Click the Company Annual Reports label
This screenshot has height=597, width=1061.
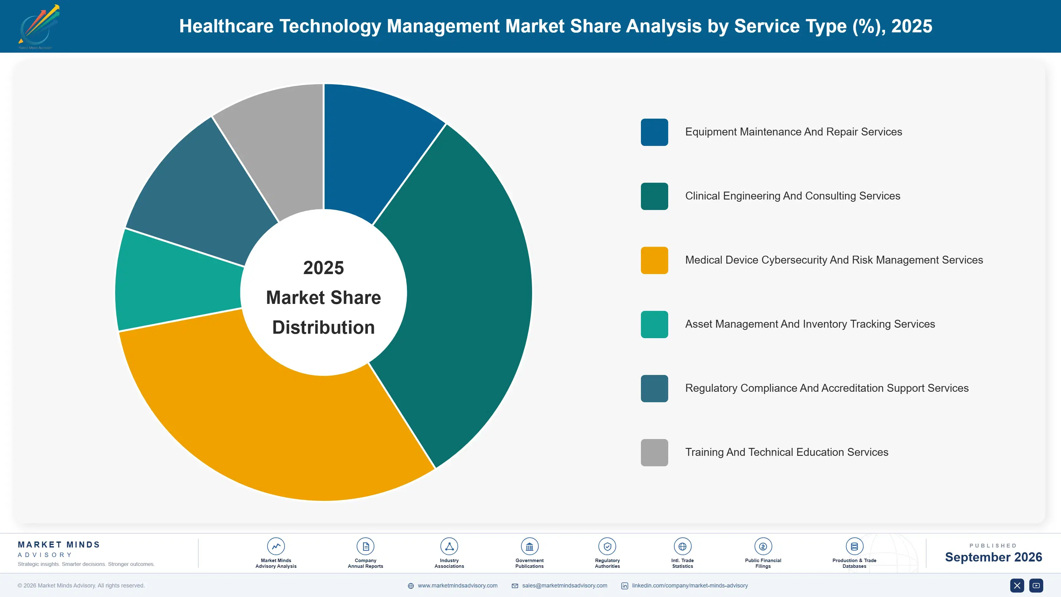coord(365,563)
